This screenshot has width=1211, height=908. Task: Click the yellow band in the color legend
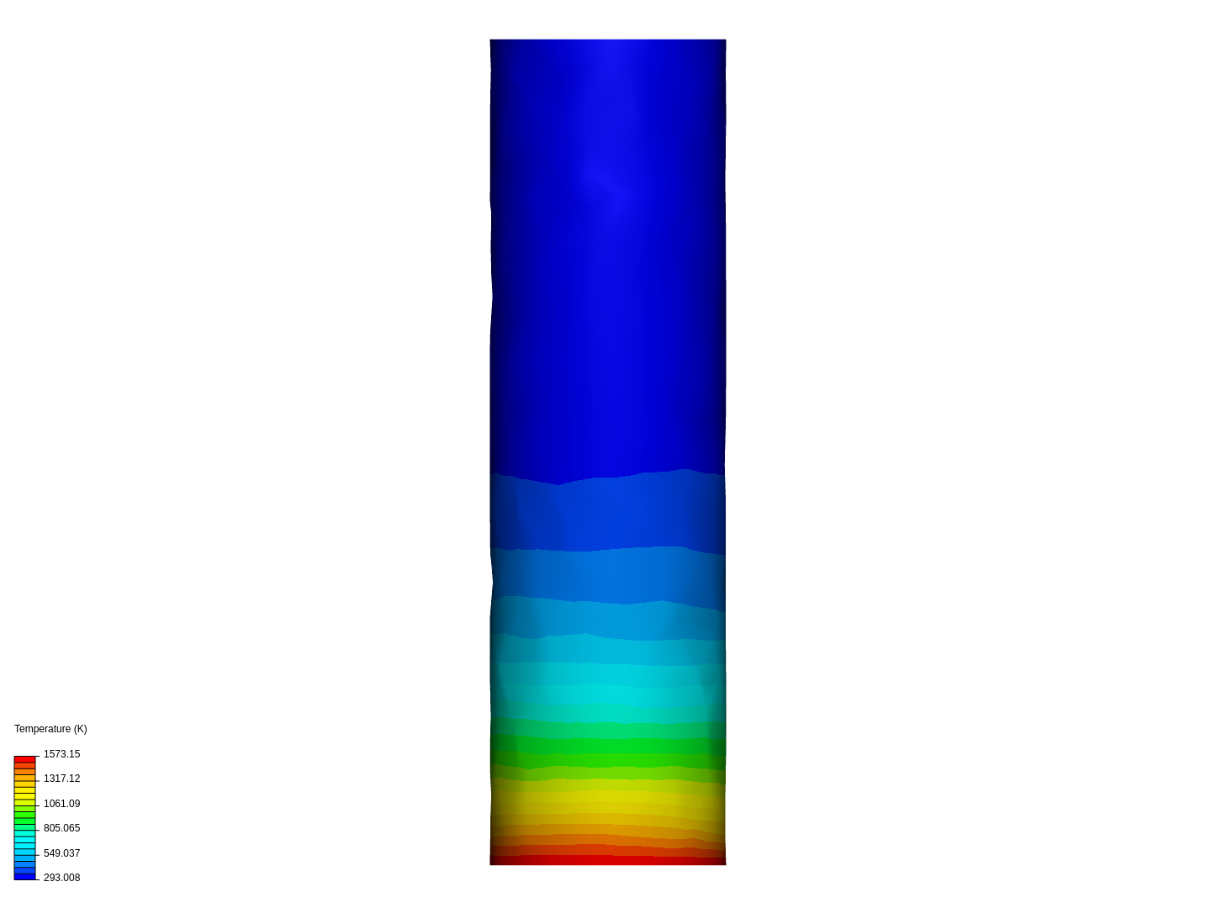coord(26,794)
